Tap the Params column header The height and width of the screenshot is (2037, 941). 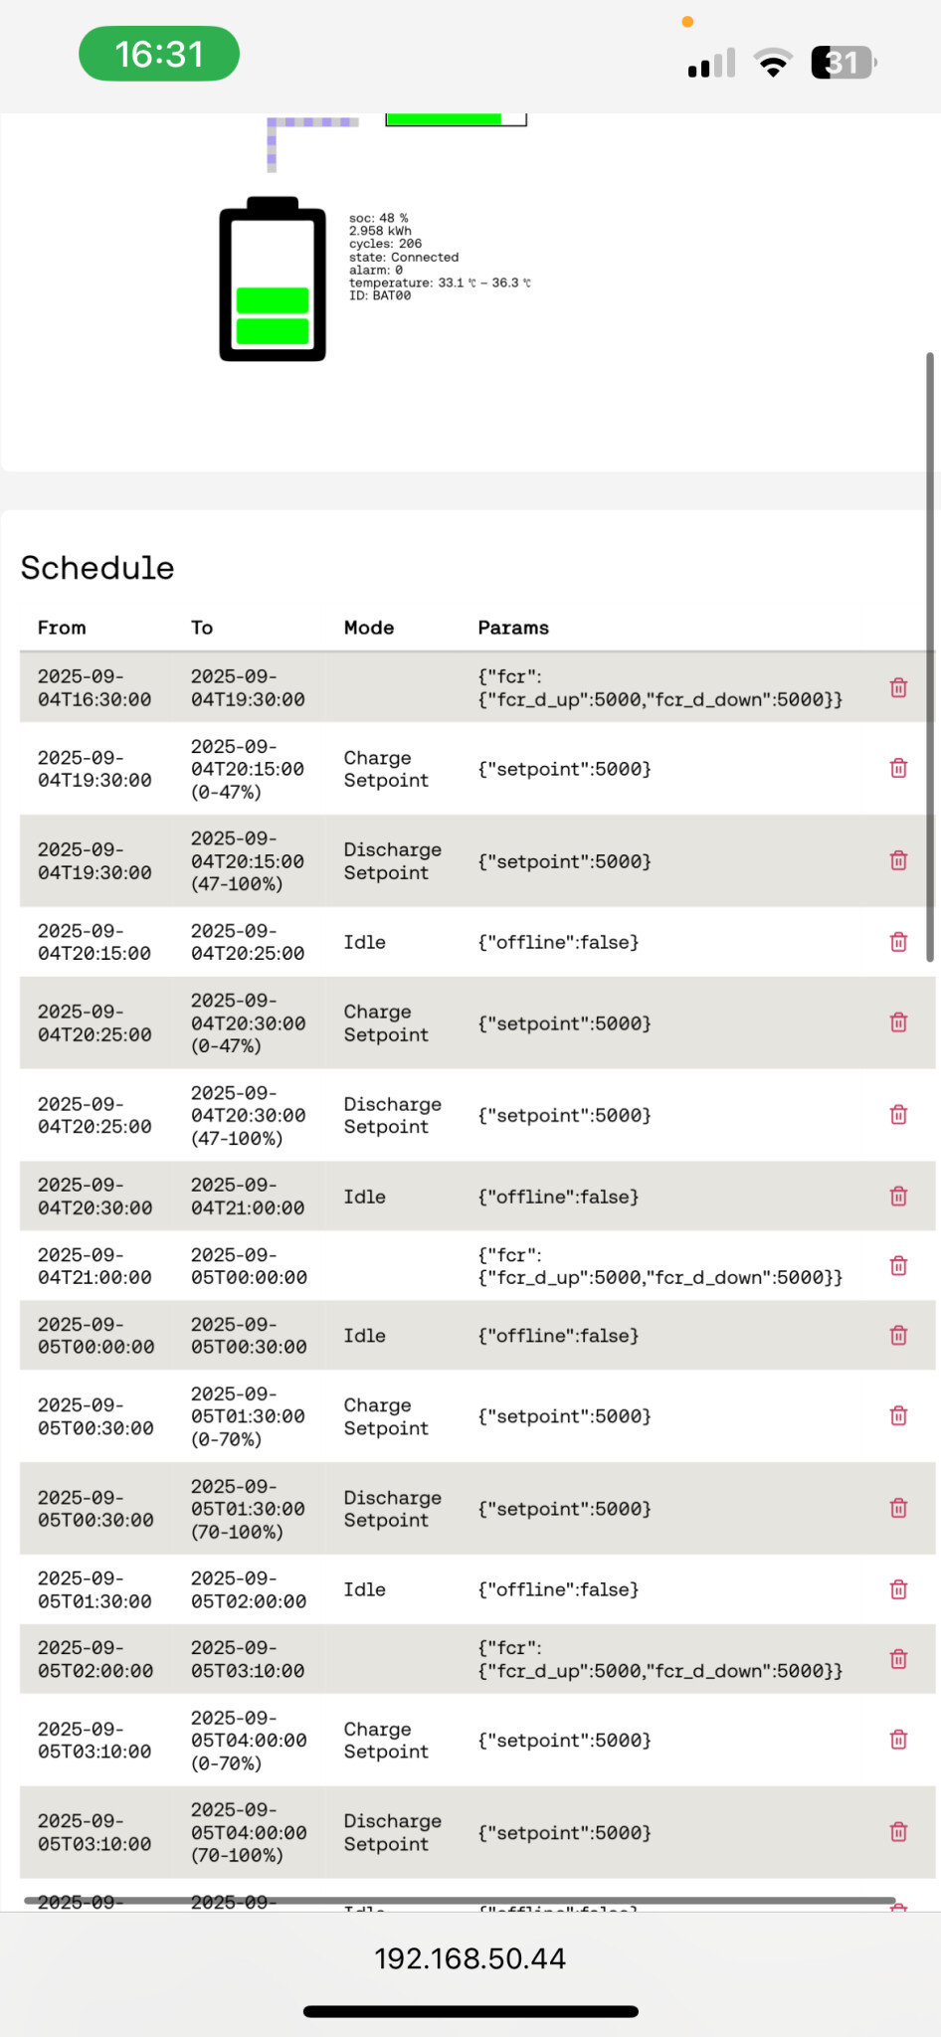click(513, 628)
